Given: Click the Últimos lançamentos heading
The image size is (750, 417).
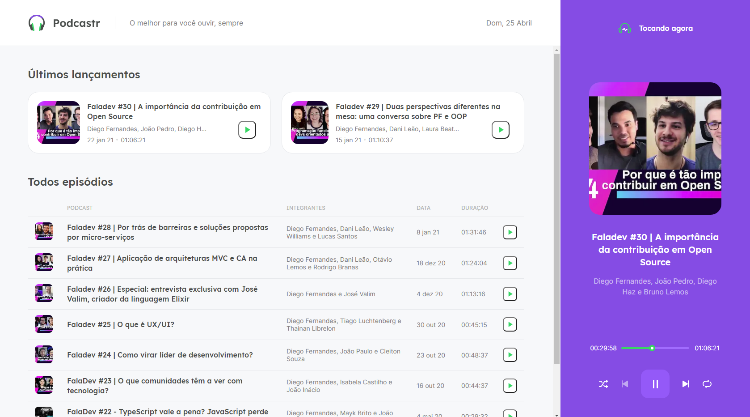Looking at the screenshot, I should pos(84,75).
